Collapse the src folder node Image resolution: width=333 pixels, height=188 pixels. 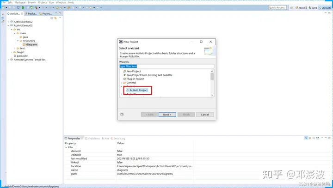[12, 29]
